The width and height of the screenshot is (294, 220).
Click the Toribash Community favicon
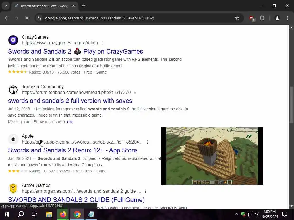click(x=13, y=89)
